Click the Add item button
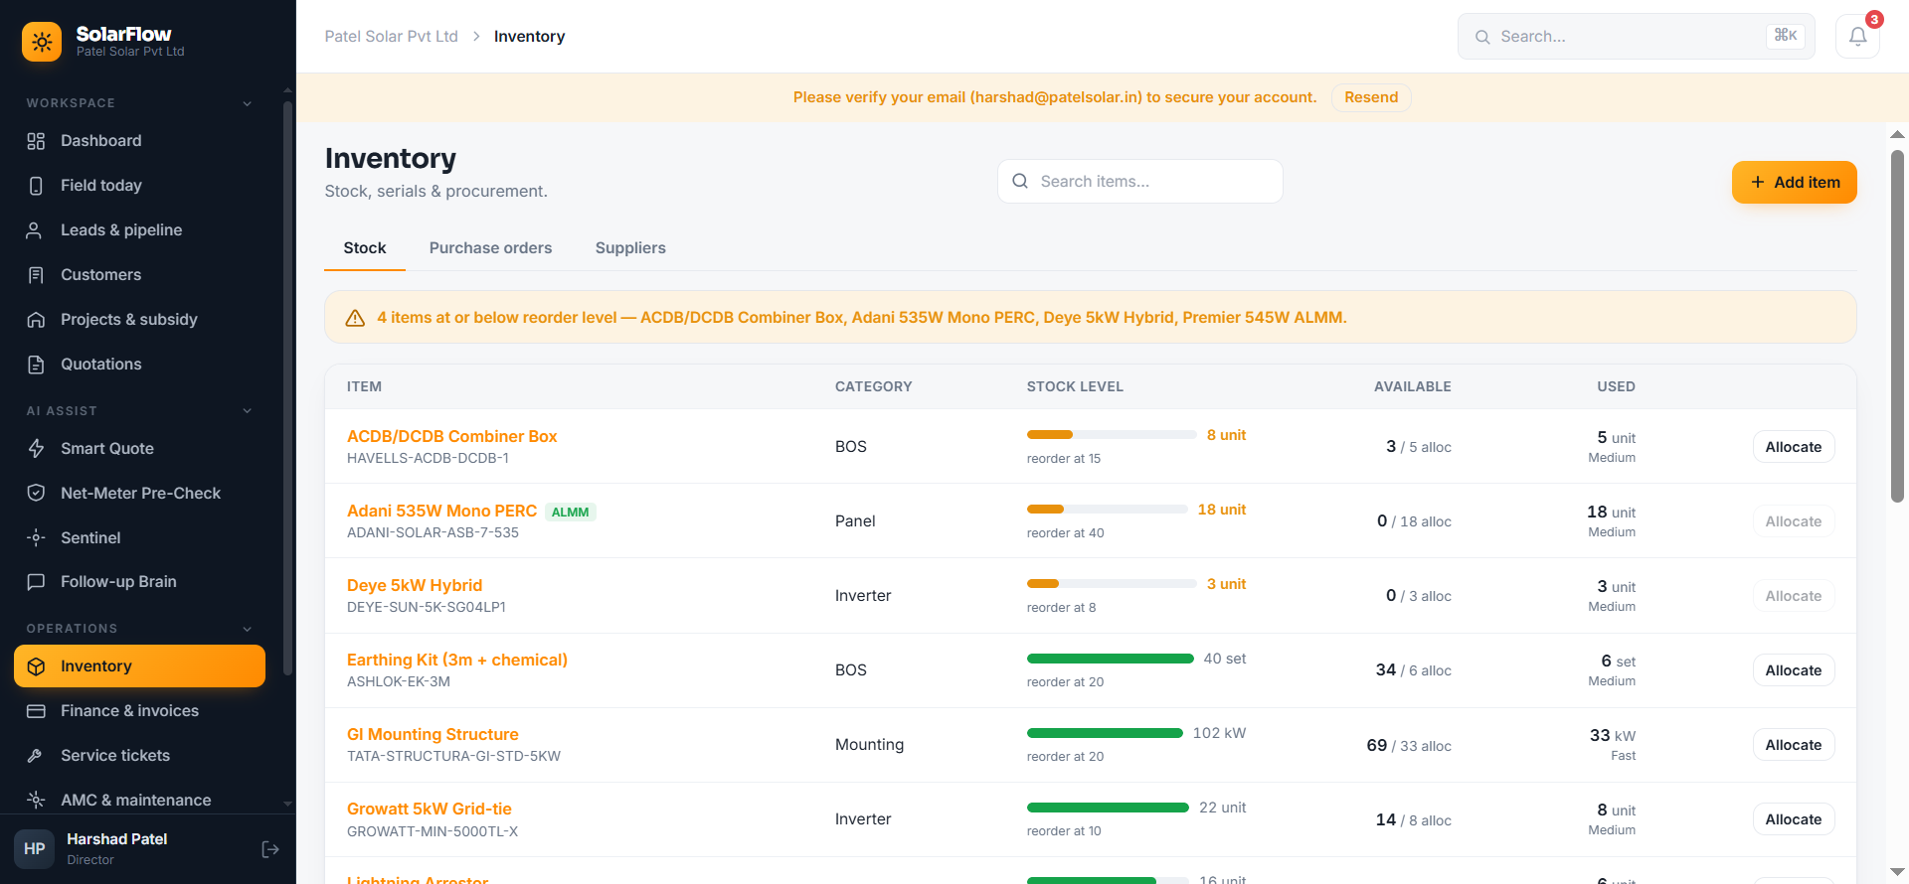1909x884 pixels. click(1794, 183)
